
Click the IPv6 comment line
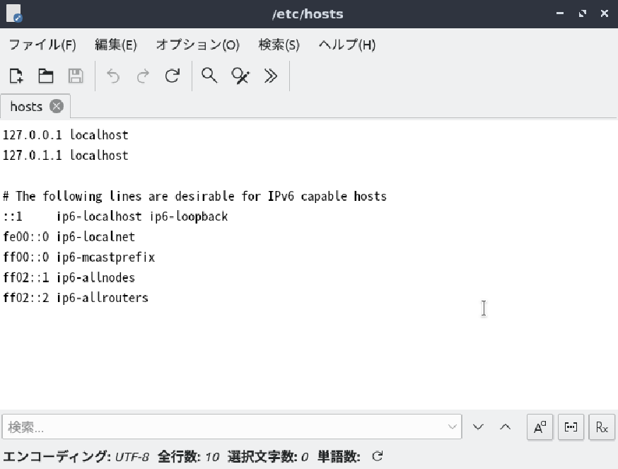(x=194, y=196)
